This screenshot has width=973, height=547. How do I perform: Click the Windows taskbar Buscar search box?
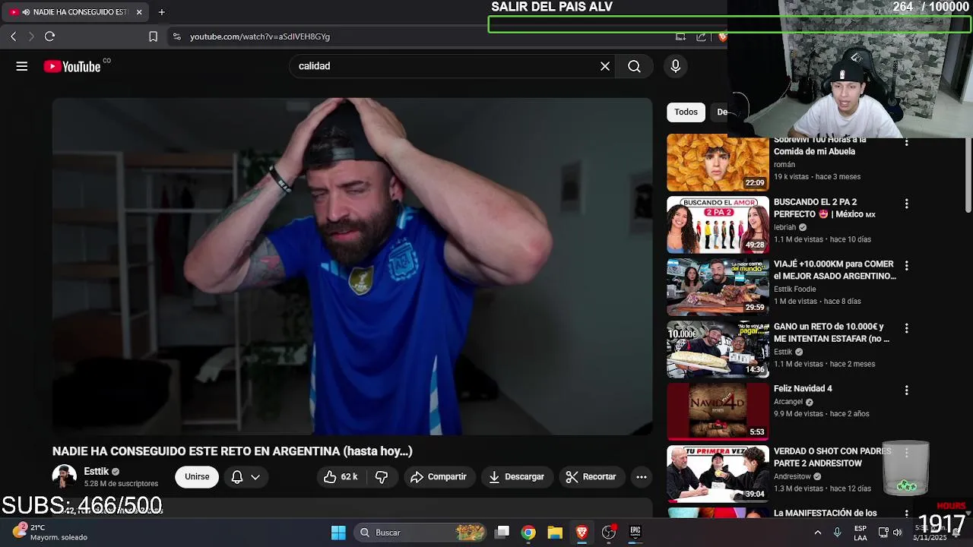click(421, 533)
